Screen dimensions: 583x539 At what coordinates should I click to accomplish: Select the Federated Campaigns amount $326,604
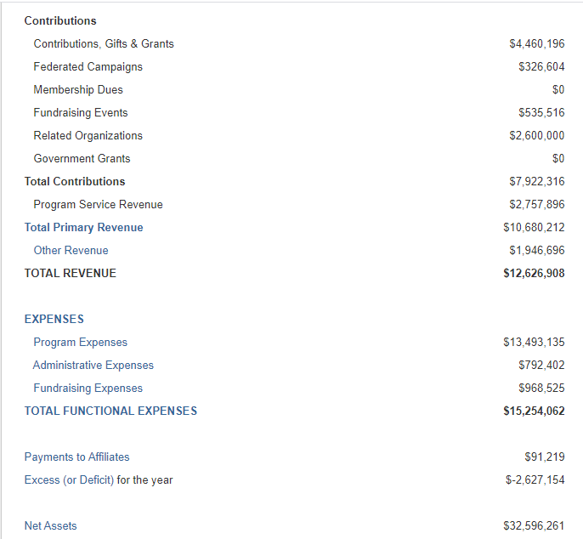tap(541, 67)
